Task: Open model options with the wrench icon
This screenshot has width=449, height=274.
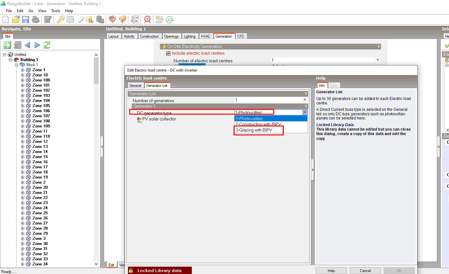Action: pyautogui.click(x=60, y=19)
